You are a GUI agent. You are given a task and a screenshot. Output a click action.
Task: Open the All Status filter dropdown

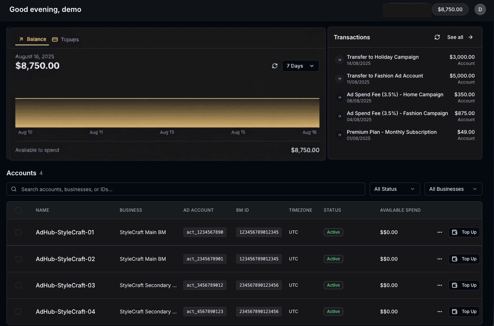(395, 189)
